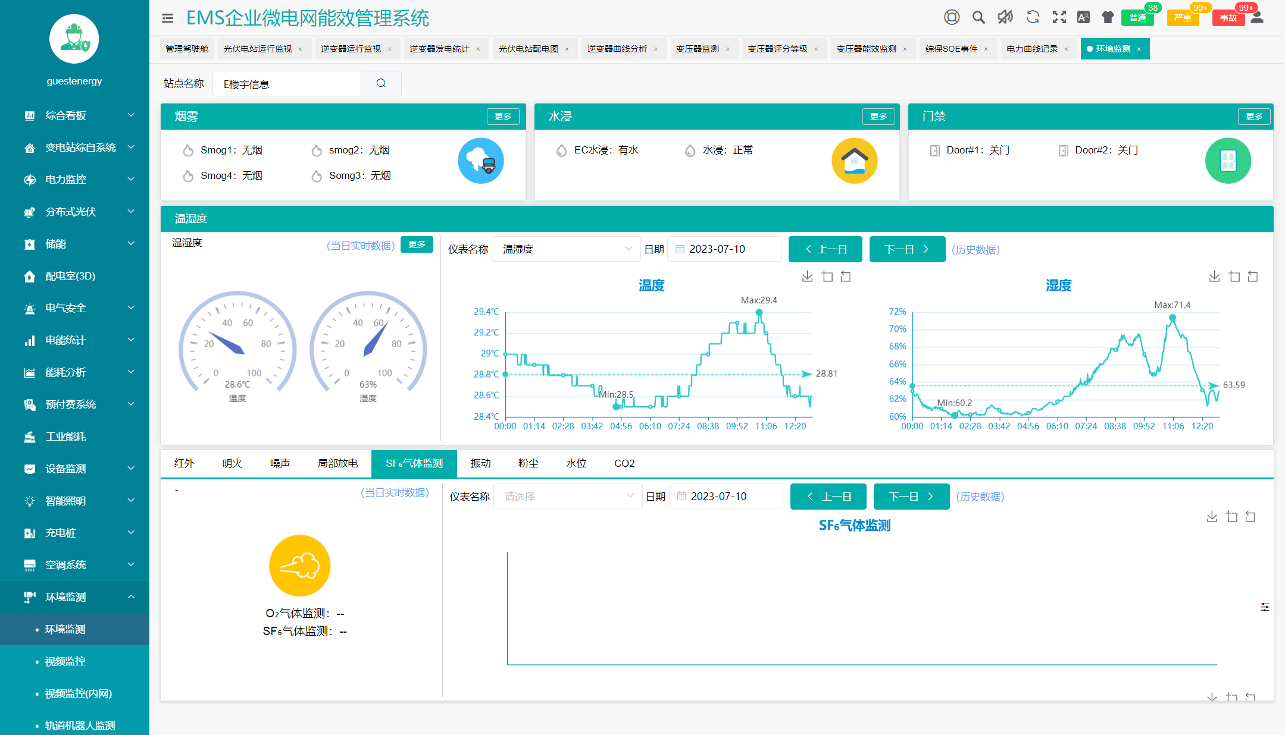This screenshot has height=735, width=1285.
Task: Open the 仪表名称 meter selection dropdown
Action: (x=566, y=249)
